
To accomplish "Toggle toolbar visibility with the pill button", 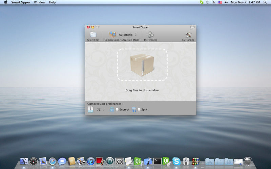I will click(x=192, y=27).
